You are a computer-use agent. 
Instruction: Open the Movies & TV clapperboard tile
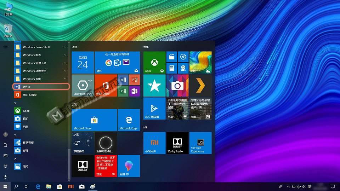coord(172,57)
